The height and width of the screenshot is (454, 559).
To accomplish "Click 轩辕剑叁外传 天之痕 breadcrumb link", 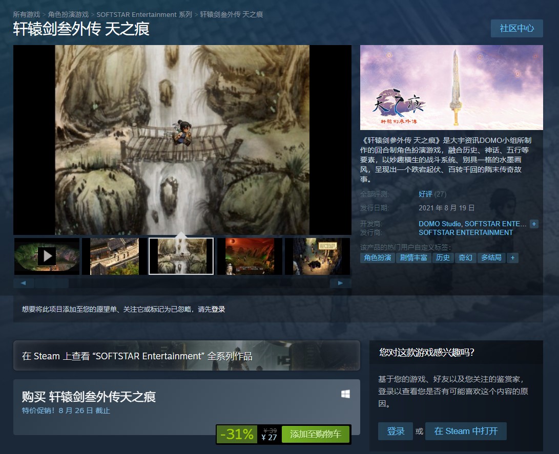I will coord(232,15).
